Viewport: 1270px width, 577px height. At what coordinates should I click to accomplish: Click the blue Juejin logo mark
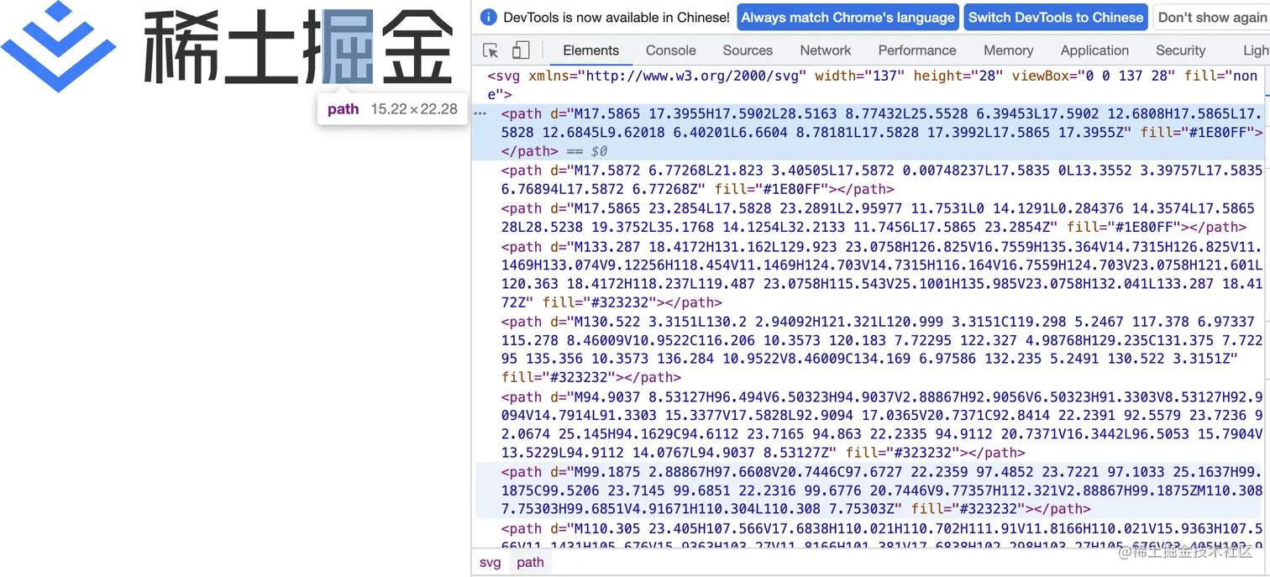59,46
